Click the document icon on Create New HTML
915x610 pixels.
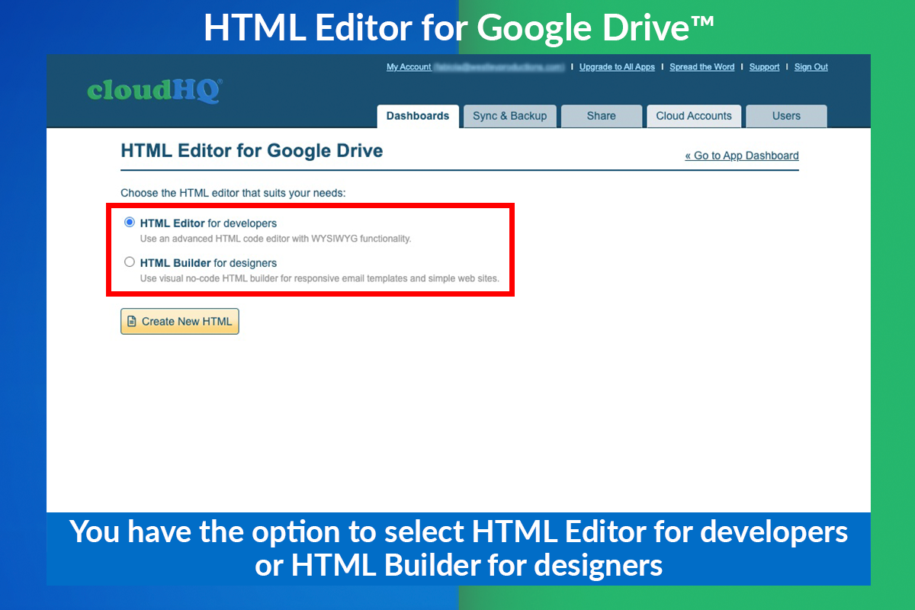[132, 322]
